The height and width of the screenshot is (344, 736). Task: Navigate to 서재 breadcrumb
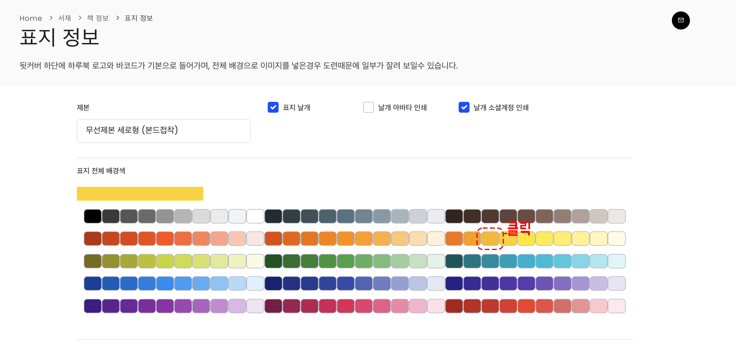(64, 18)
